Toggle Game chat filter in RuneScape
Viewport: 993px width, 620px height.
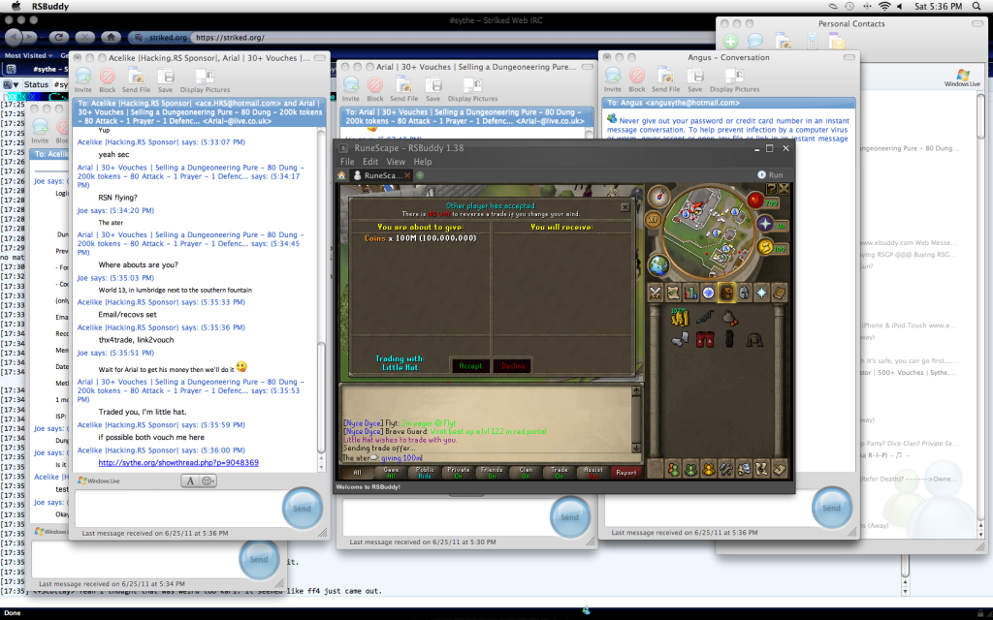pyautogui.click(x=392, y=473)
